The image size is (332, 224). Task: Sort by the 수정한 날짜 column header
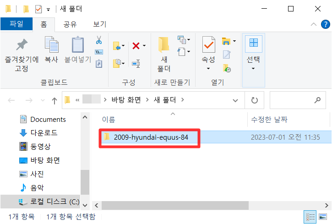[x=269, y=120]
